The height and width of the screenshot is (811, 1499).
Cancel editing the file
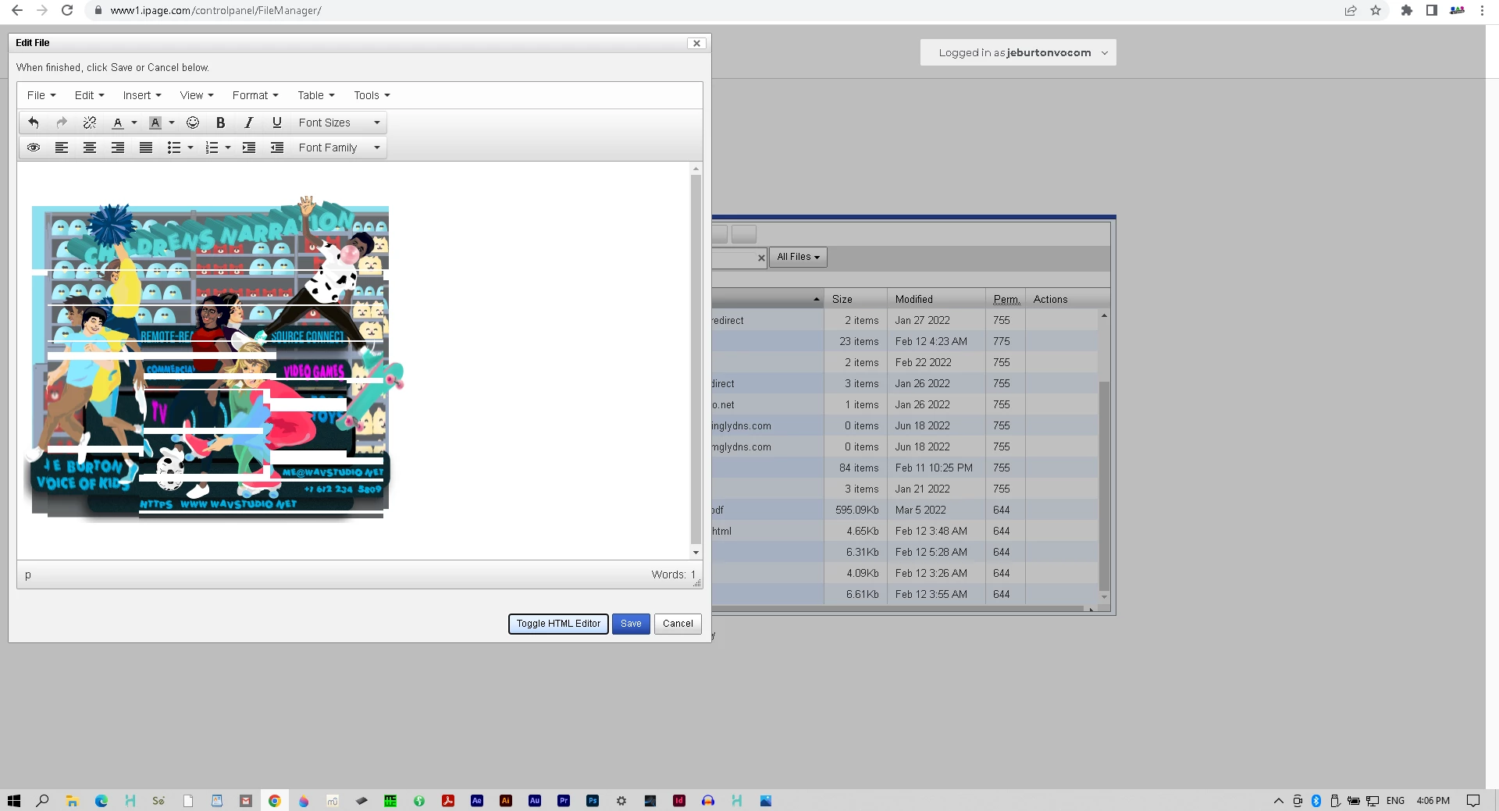coord(678,624)
